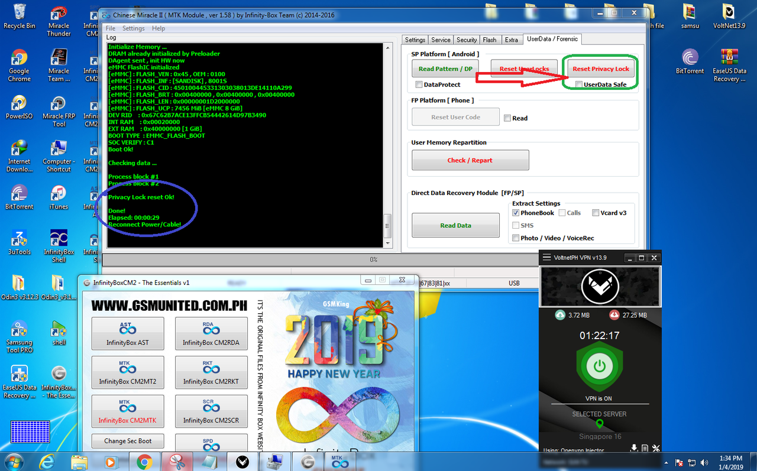Open the Settings menu in the menu bar
The height and width of the screenshot is (471, 757).
[x=134, y=28]
